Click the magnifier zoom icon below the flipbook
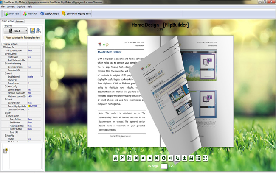Image resolution: width=276 pixels, height=173 pixels. point(122,158)
